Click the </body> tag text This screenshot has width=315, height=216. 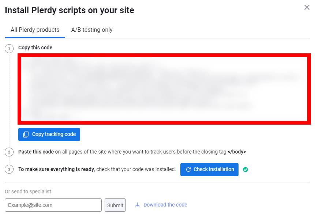237,152
